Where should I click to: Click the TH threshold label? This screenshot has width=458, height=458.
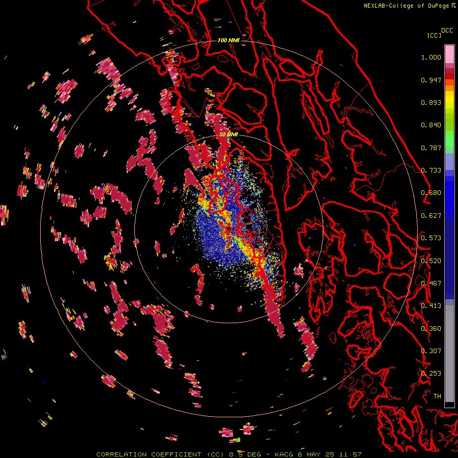click(437, 396)
